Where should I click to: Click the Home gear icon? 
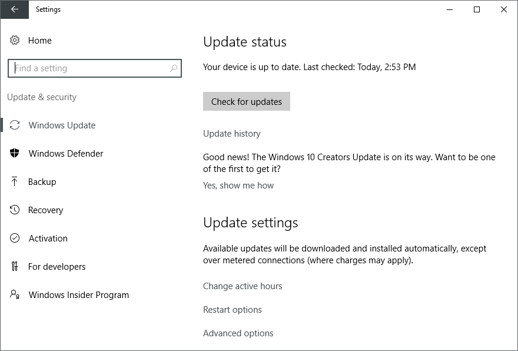coord(15,40)
